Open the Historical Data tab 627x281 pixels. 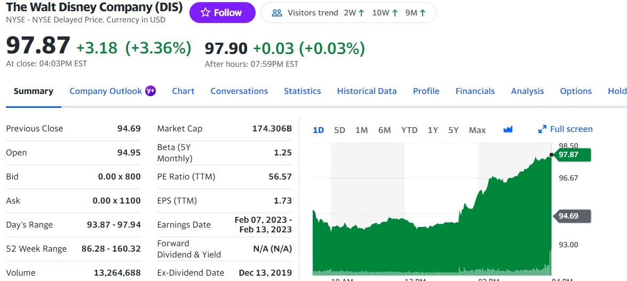click(367, 91)
